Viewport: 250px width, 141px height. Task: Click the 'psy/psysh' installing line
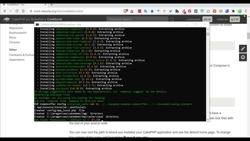click(75, 89)
